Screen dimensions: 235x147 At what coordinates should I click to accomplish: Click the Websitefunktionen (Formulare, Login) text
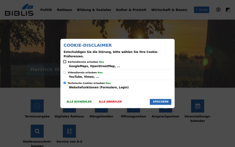click(99, 87)
